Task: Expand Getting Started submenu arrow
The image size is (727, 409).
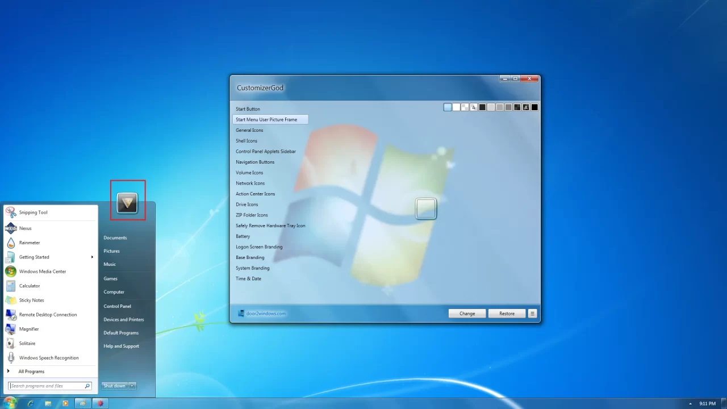Action: (x=92, y=257)
